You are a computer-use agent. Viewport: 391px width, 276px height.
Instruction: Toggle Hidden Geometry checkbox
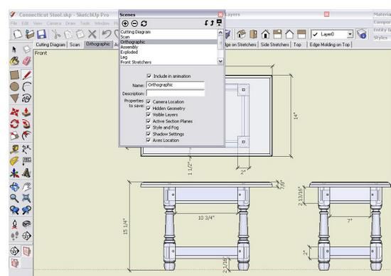point(149,109)
